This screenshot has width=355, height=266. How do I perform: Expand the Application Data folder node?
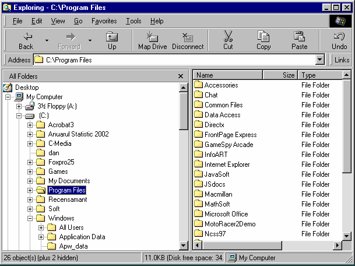41,237
